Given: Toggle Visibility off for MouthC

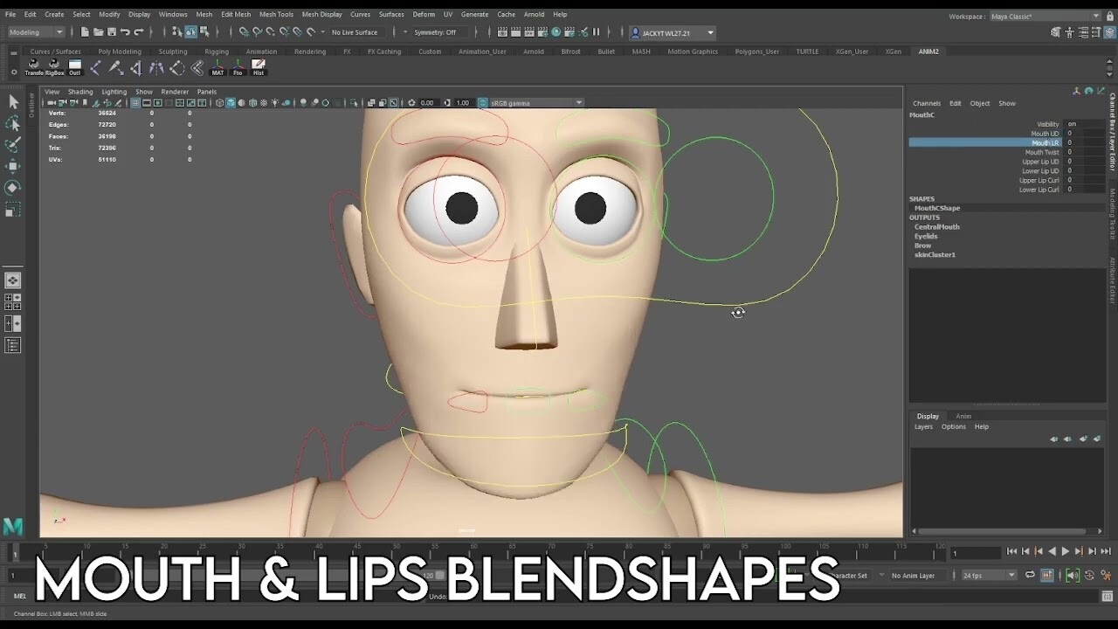Looking at the screenshot, I should tap(1073, 123).
